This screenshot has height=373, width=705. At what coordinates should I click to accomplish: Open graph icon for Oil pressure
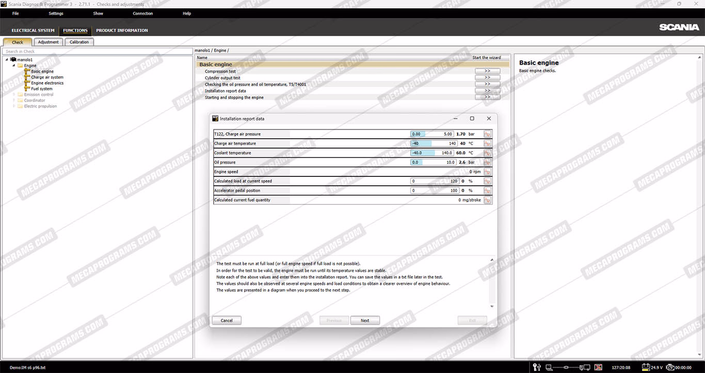(487, 163)
